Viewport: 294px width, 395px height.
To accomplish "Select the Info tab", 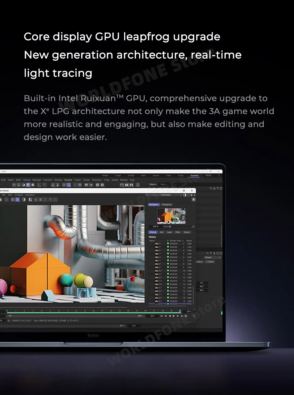I will [162, 232].
